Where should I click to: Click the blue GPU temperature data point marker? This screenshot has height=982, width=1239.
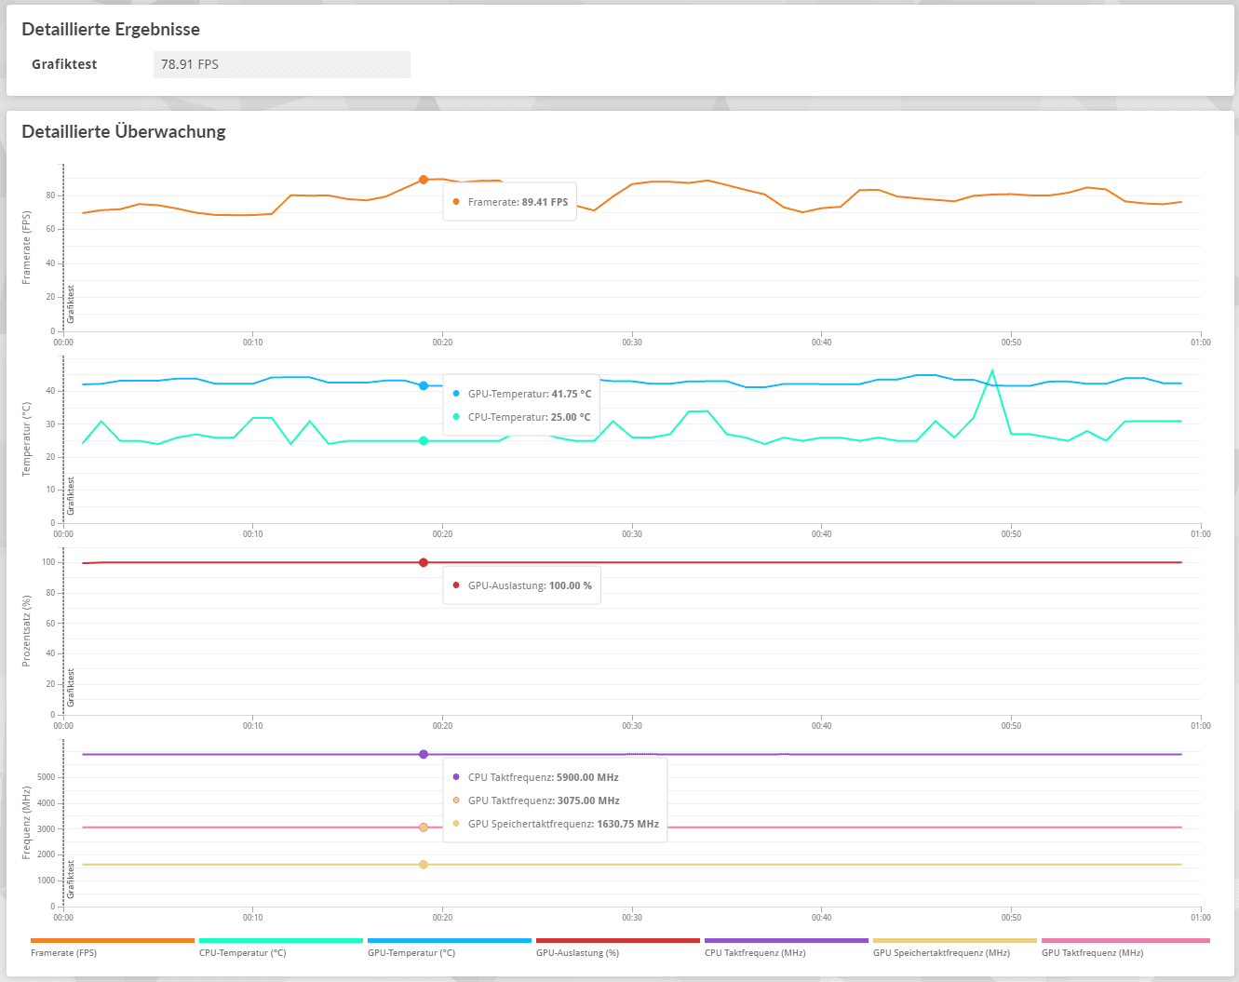(x=424, y=385)
